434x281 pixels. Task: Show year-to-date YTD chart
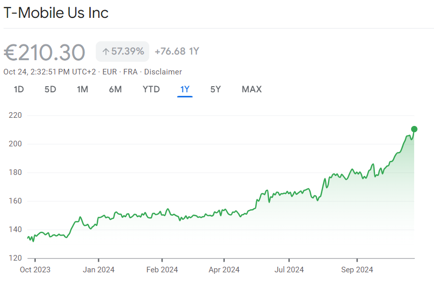151,89
